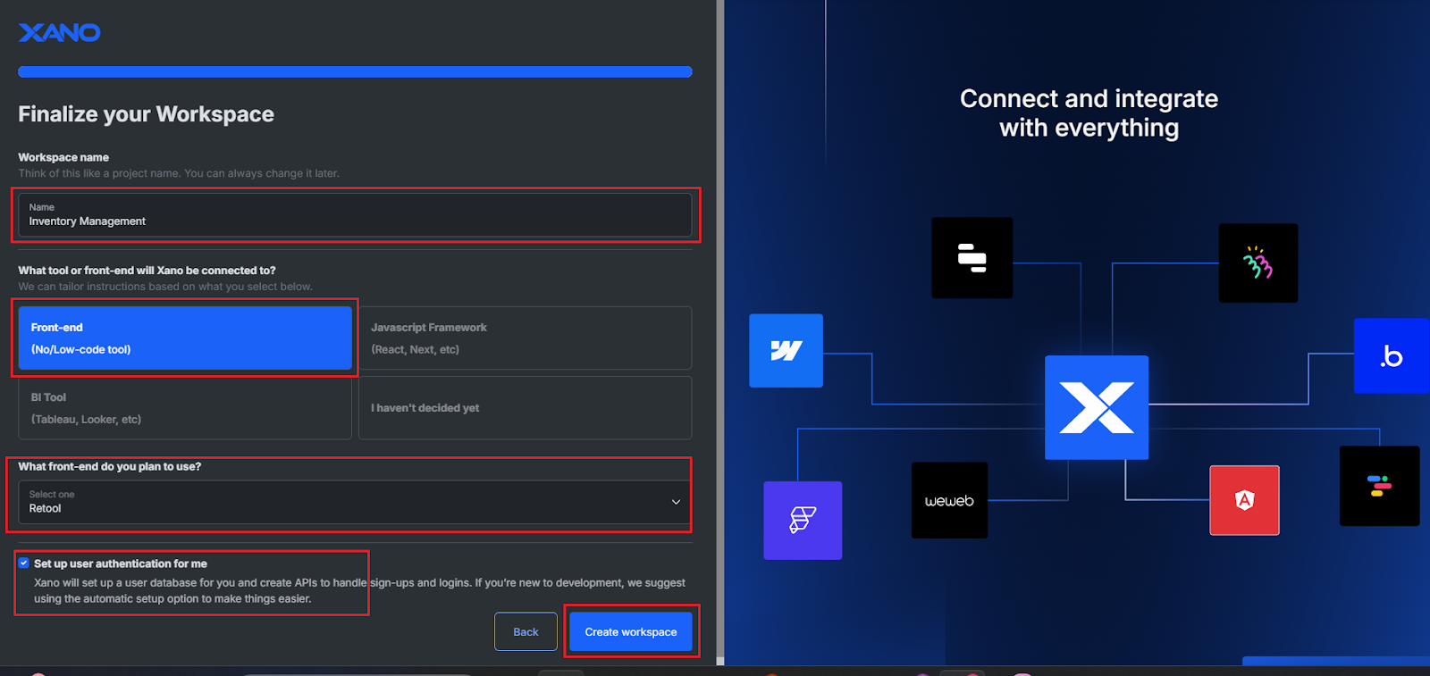Screen dimensions: 1430x676
Task: Click the black tile with colored dots icon
Action: [x=1379, y=486]
